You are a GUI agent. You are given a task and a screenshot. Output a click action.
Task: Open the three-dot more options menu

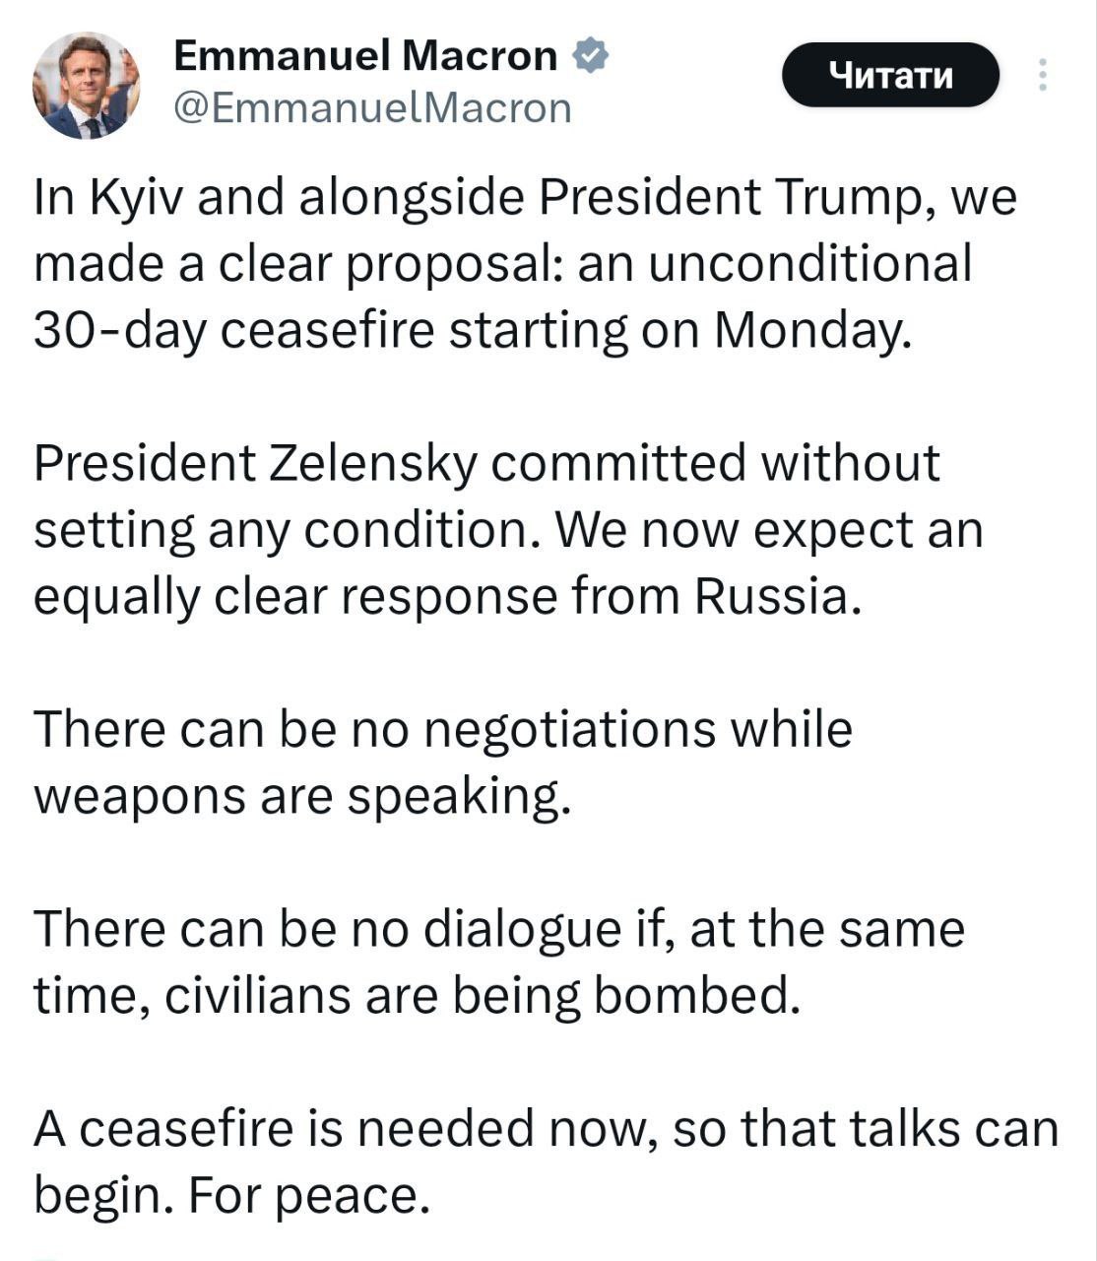pos(1043,76)
